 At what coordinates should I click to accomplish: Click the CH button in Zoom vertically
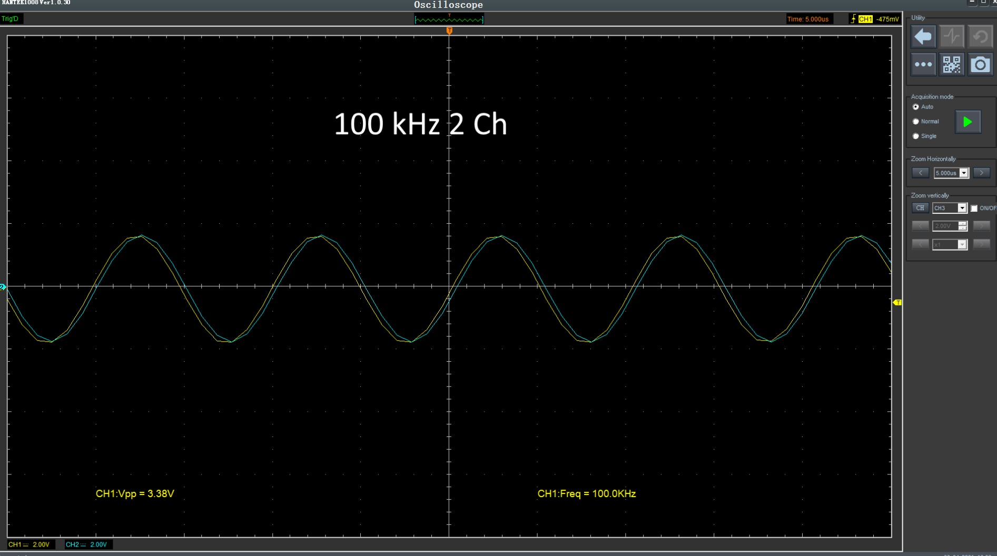pos(920,208)
